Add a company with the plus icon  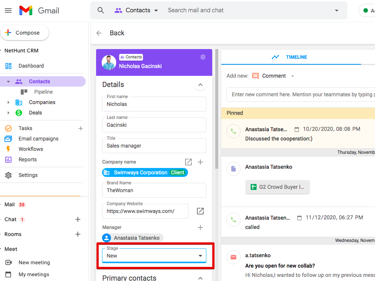(x=200, y=162)
